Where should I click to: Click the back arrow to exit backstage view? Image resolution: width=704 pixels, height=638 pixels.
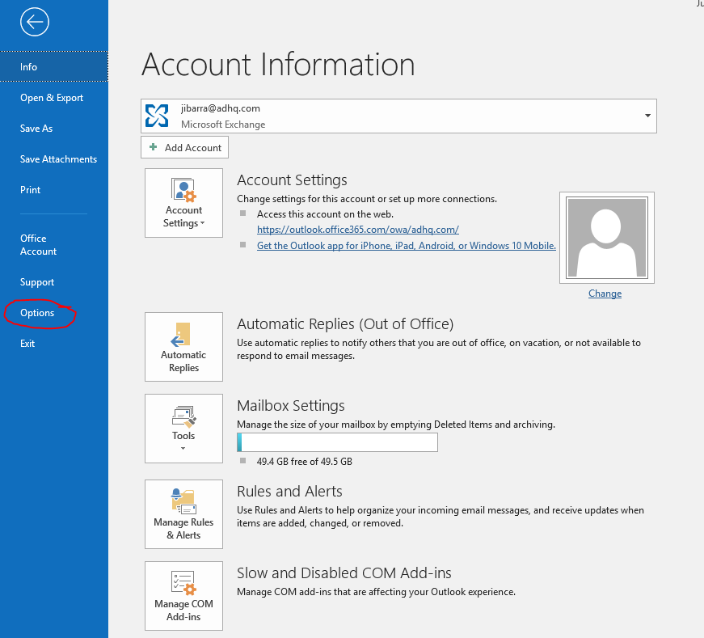34,22
